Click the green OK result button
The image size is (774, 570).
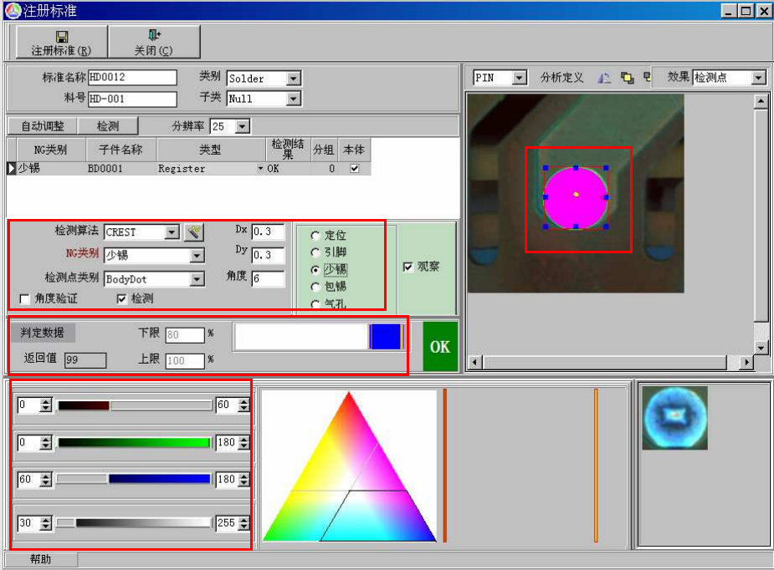[x=440, y=347]
